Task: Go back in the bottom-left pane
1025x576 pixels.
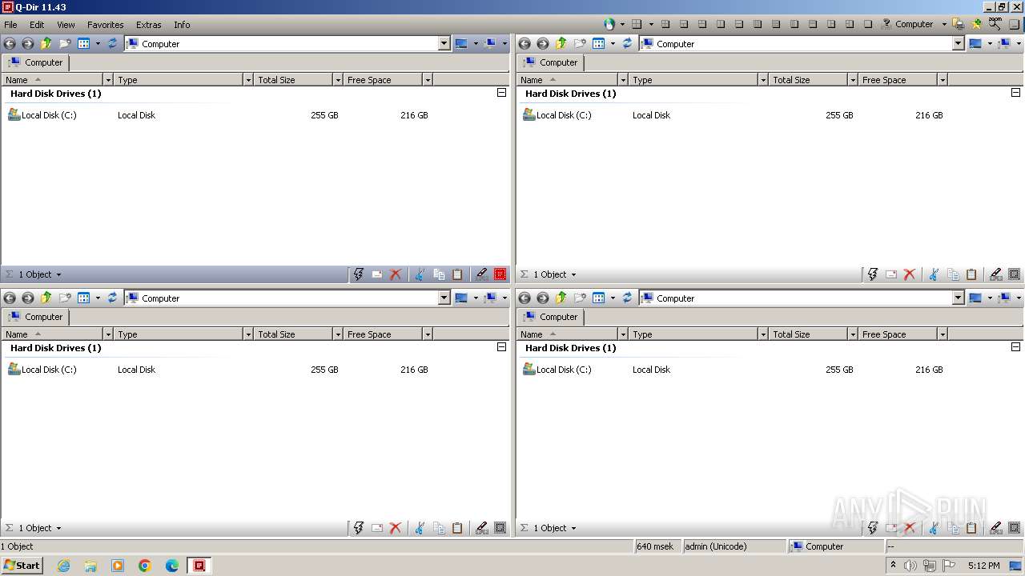Action: [10, 298]
